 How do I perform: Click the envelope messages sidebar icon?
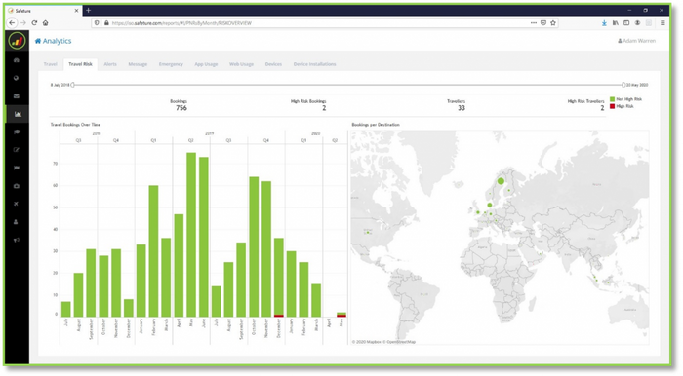pos(17,96)
